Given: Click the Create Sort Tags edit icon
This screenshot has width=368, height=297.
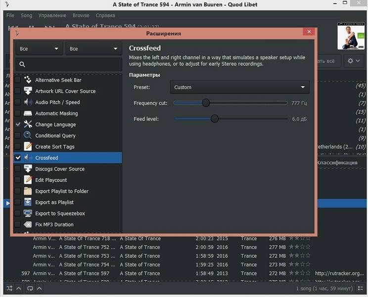Looking at the screenshot, I should pos(28,147).
